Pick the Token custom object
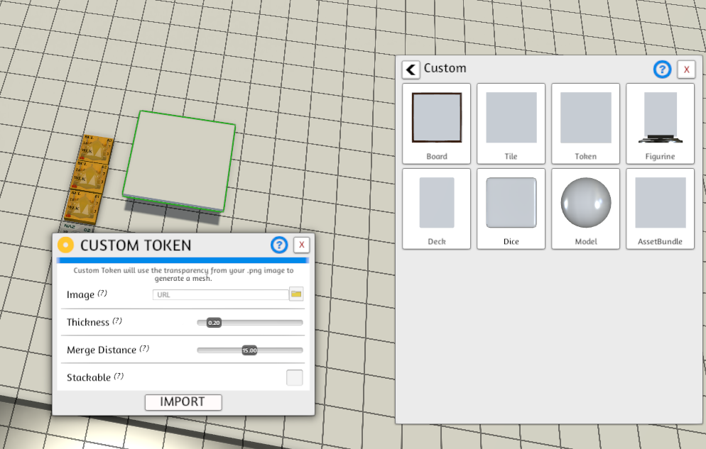 [585, 123]
